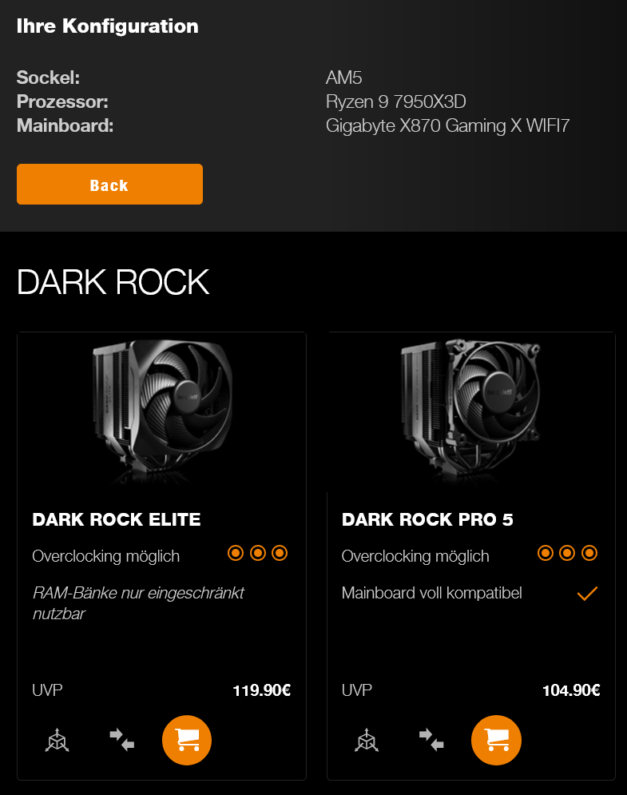Viewport: 627px width, 795px height.
Task: Select the DARK ROCK ELITE title
Action: 117,520
